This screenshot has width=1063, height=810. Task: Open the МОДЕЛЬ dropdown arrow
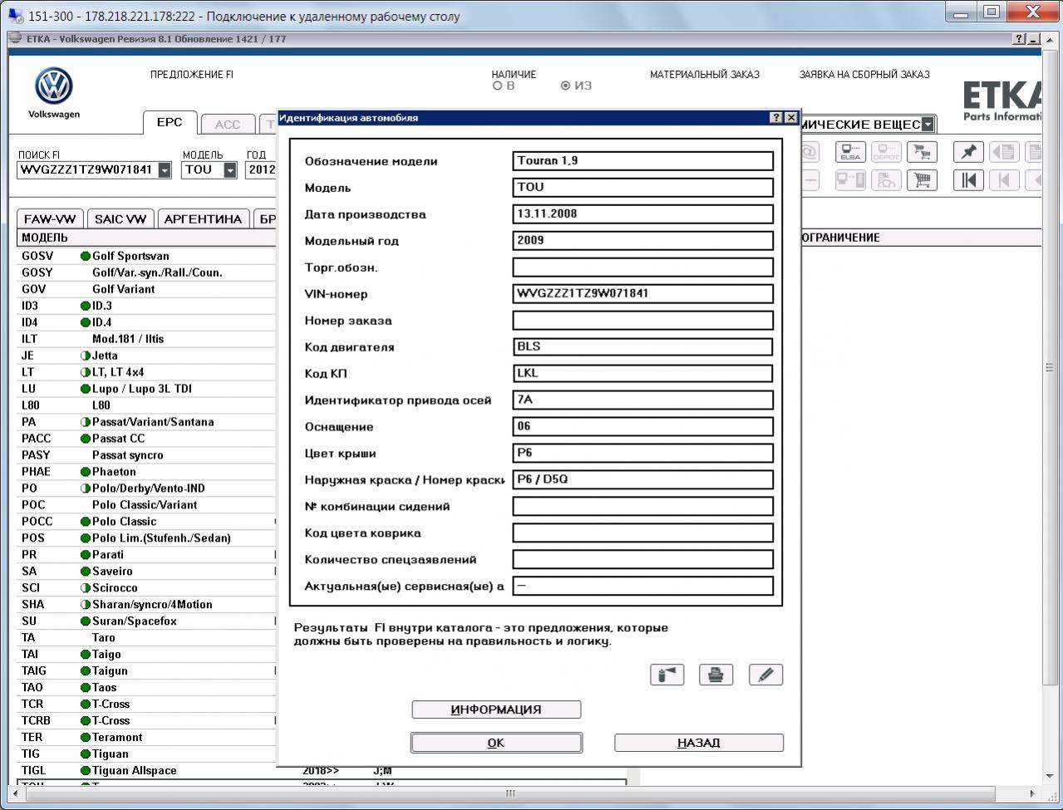pyautogui.click(x=230, y=170)
